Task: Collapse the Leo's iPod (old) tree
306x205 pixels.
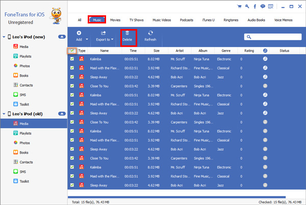Action: pyautogui.click(x=4, y=114)
